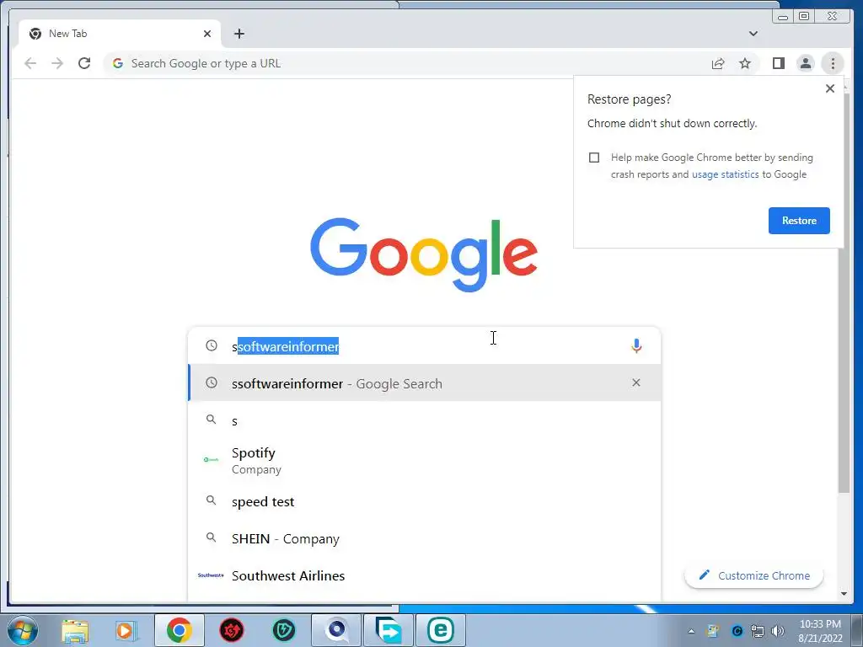
Task: Choose the Southwest Airlines suggestion
Action: click(425, 575)
